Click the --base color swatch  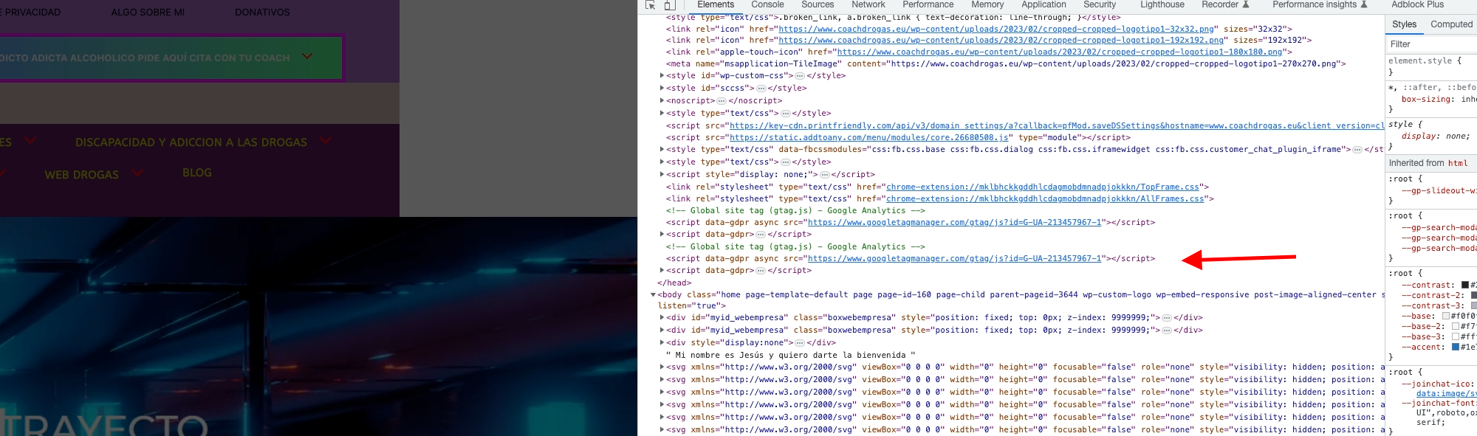pyautogui.click(x=1446, y=316)
